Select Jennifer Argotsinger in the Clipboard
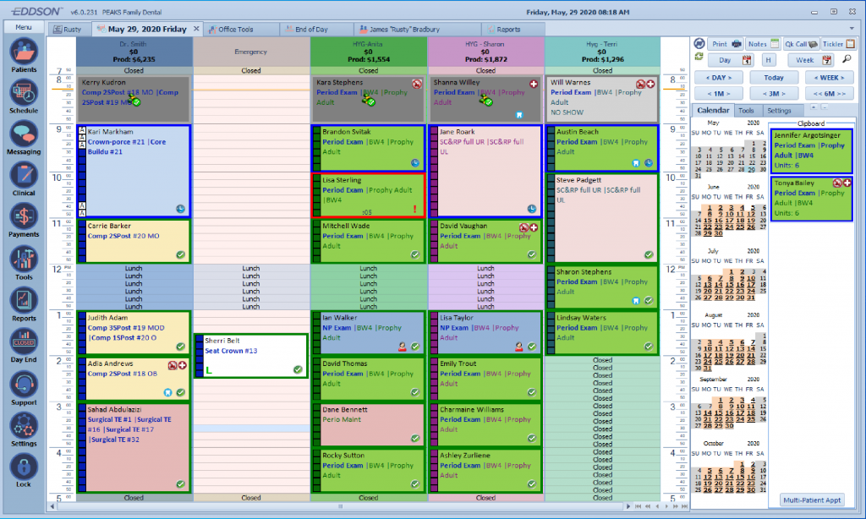Screen dimensions: 866x519 (811, 150)
